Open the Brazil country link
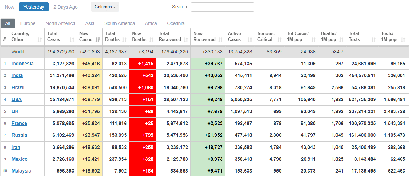This screenshot has width=409, height=176. click(x=18, y=87)
